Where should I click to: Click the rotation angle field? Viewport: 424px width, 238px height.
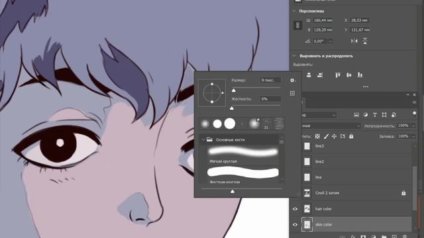pos(320,41)
